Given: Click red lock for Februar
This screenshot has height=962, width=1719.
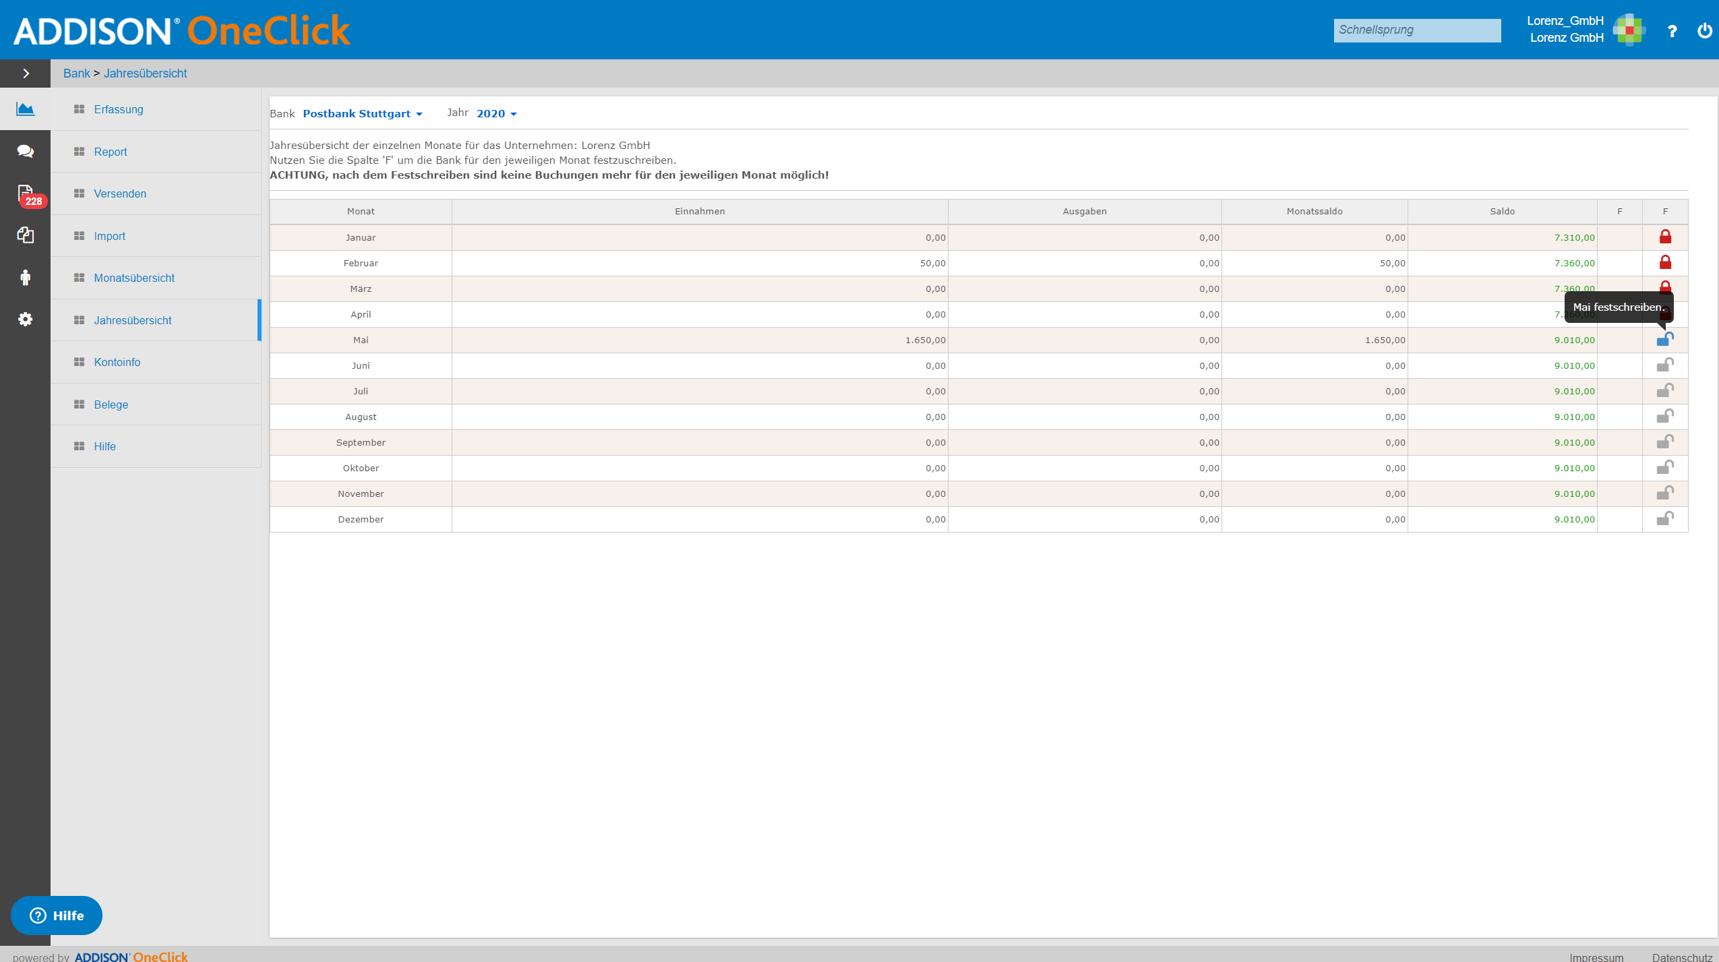Looking at the screenshot, I should click(x=1665, y=262).
